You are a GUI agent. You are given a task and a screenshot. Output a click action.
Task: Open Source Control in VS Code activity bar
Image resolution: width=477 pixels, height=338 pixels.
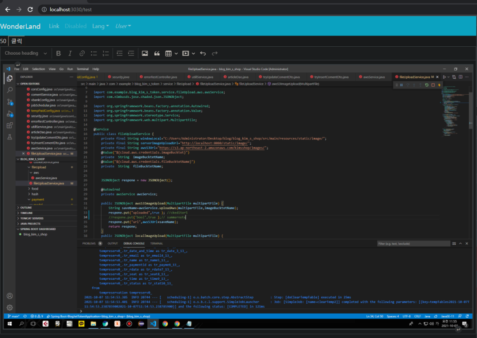10,102
